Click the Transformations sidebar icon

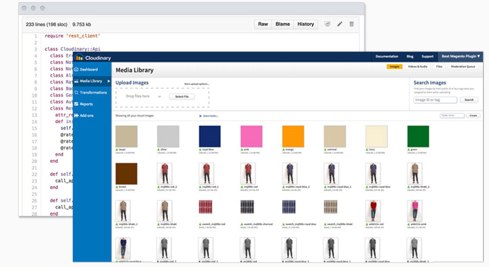coord(76,92)
